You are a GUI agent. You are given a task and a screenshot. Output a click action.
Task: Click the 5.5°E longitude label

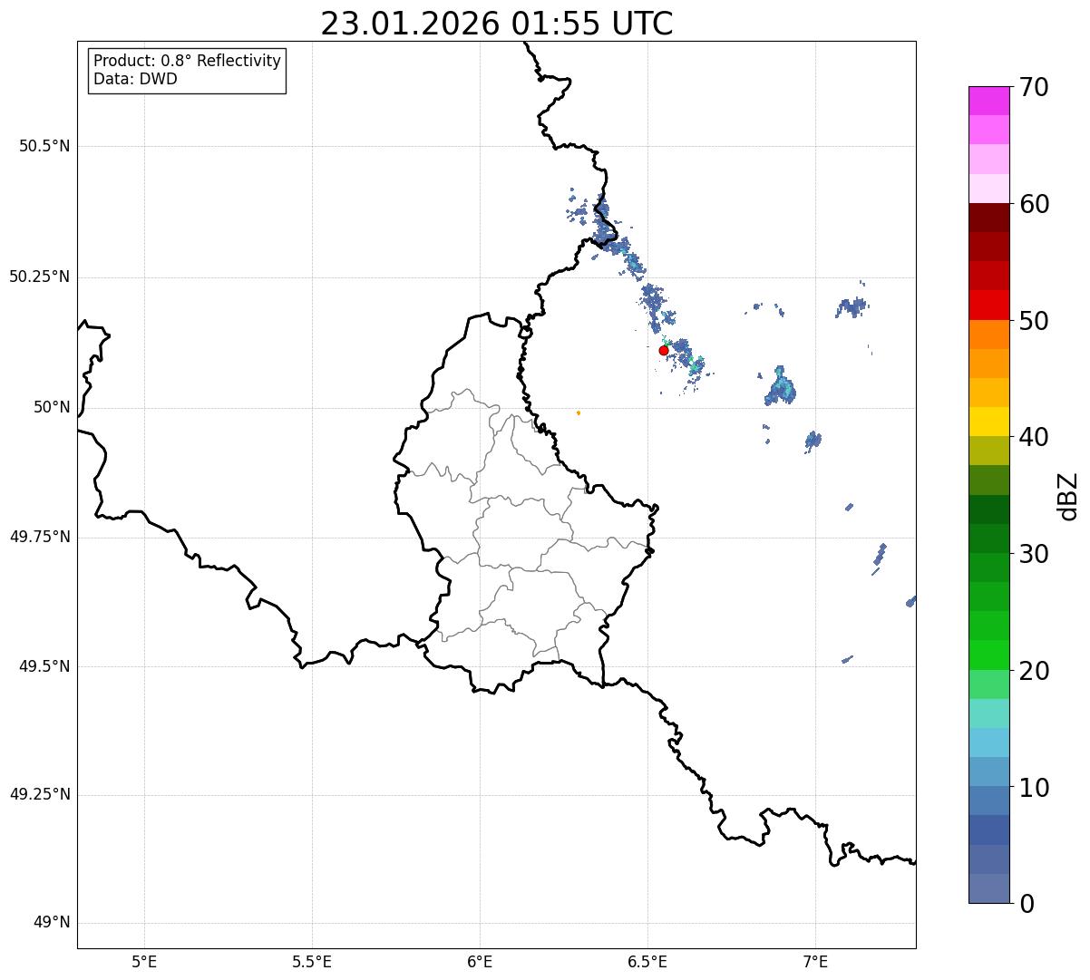coord(312,961)
